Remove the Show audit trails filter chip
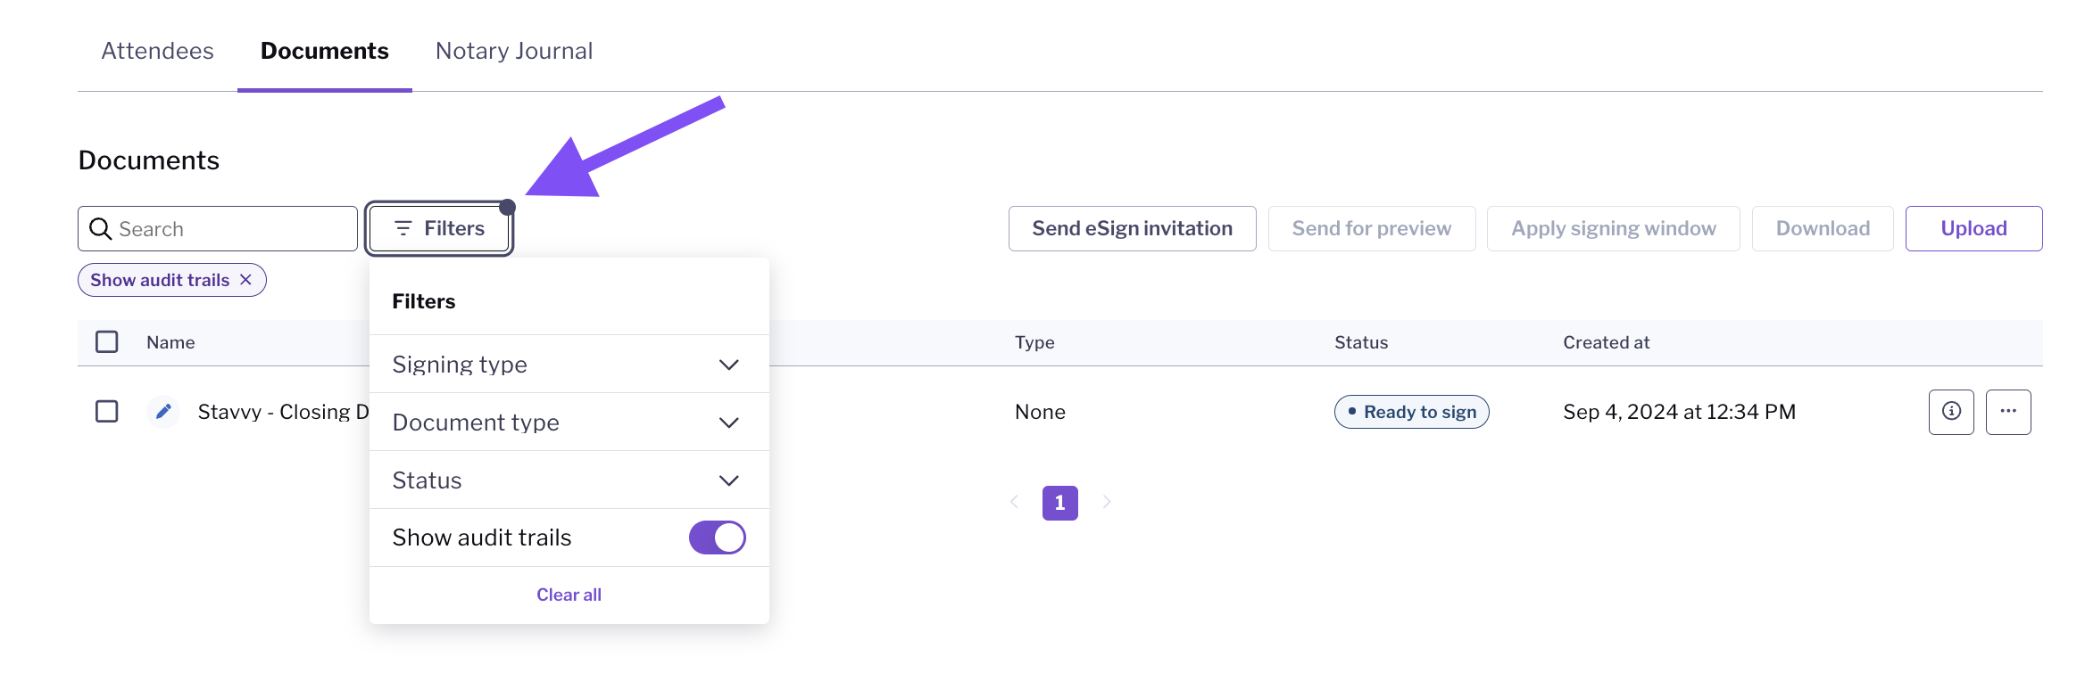 point(245,280)
